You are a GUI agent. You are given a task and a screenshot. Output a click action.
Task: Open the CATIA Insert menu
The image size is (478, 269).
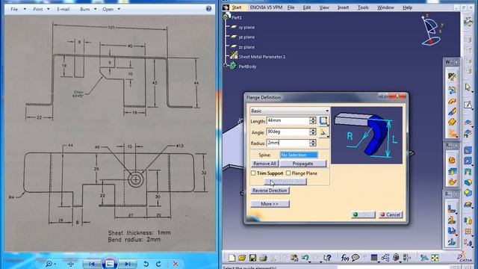[343, 7]
